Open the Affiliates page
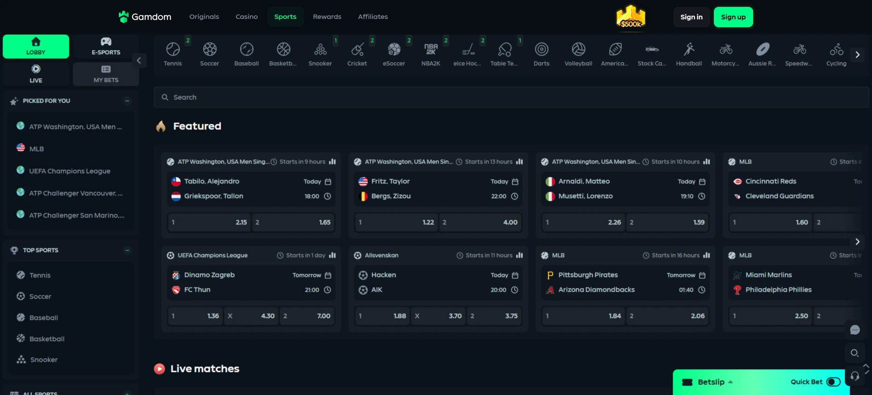This screenshot has width=872, height=395. click(373, 17)
